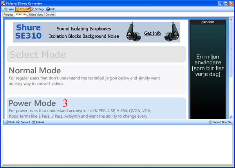This screenshot has width=235, height=168.
Task: Click the Shure SE310 banner title
Action: tap(28, 32)
